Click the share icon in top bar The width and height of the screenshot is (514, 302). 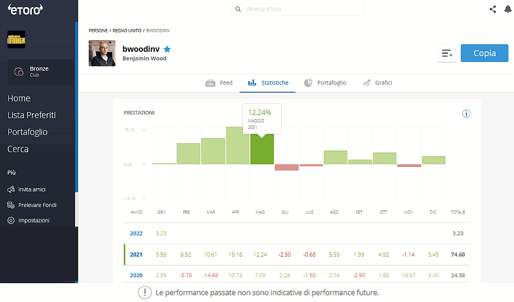point(493,9)
